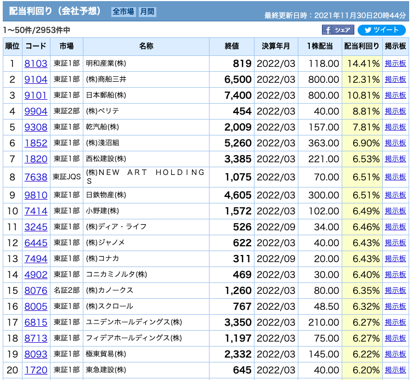413x380 pixels.
Task: Select the コード column header
Action: tap(36, 47)
